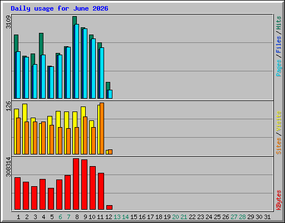Select weekend day 27 label

point(234,217)
